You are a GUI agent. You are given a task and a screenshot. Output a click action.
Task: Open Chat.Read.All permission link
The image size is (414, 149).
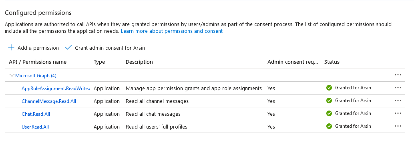tap(36, 114)
